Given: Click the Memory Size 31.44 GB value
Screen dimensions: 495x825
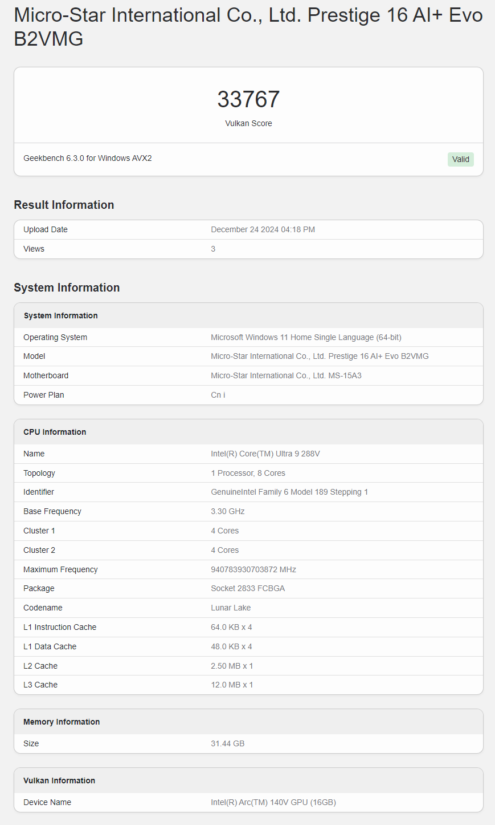Looking at the screenshot, I should [228, 743].
